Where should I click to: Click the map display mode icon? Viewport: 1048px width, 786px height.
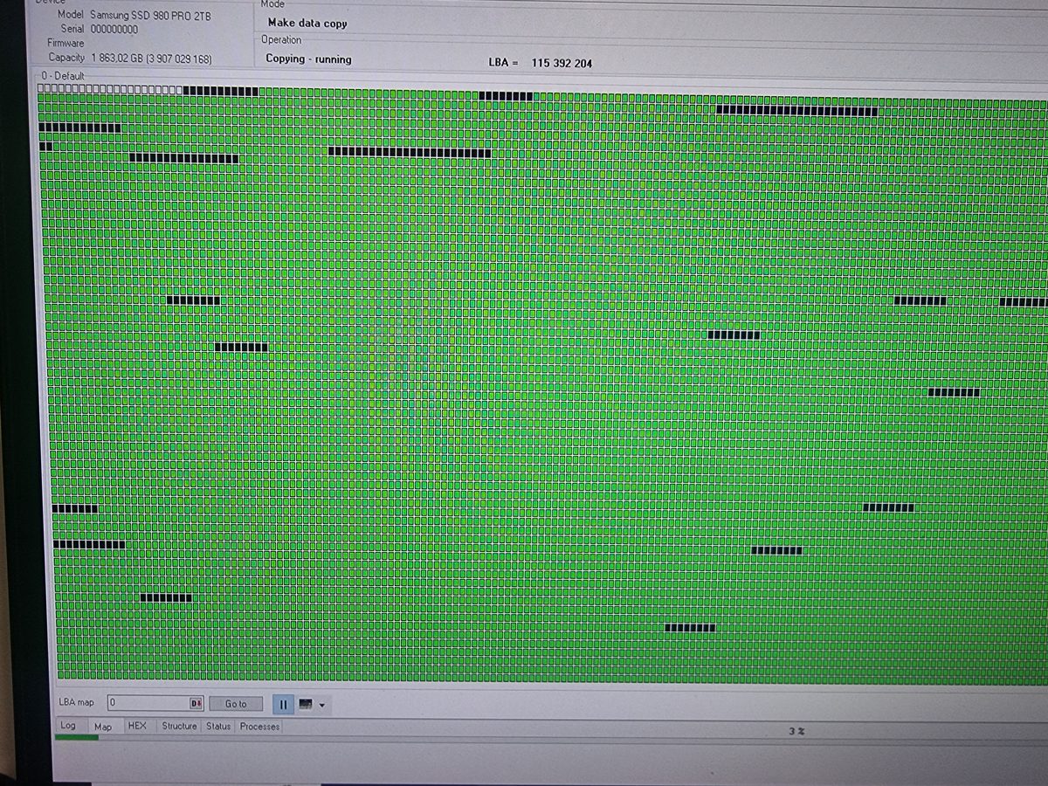click(306, 704)
